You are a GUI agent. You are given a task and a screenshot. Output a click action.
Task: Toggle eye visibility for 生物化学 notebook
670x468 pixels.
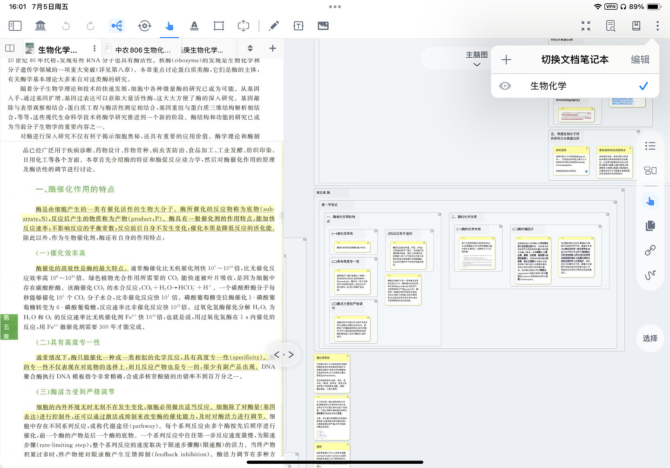point(505,86)
